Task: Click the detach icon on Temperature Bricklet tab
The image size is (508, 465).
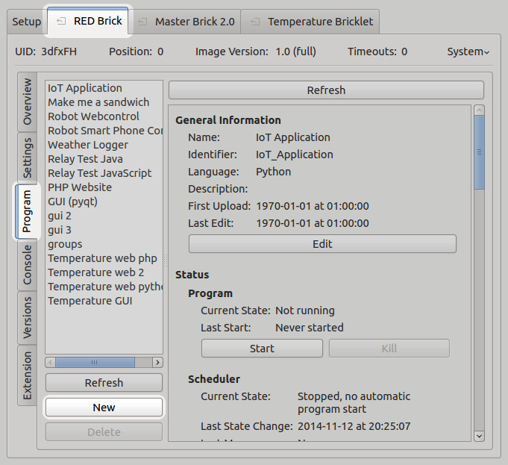Action: click(256, 22)
